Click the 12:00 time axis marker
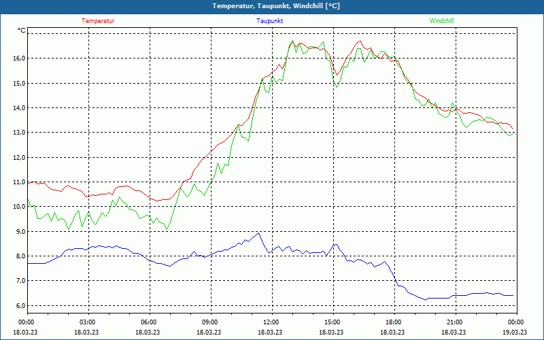This screenshot has height=340, width=544. coord(271,322)
